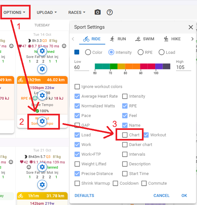This screenshot has width=197, height=205.
Task: Click gear icon on Workout Some Tempo
Action: coord(42,121)
